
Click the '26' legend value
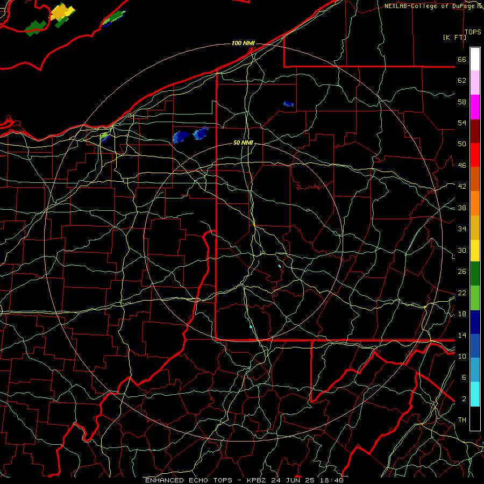[x=462, y=272]
